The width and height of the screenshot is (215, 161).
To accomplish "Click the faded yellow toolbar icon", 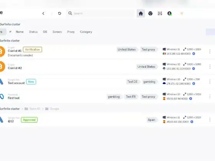I will 181,13.
